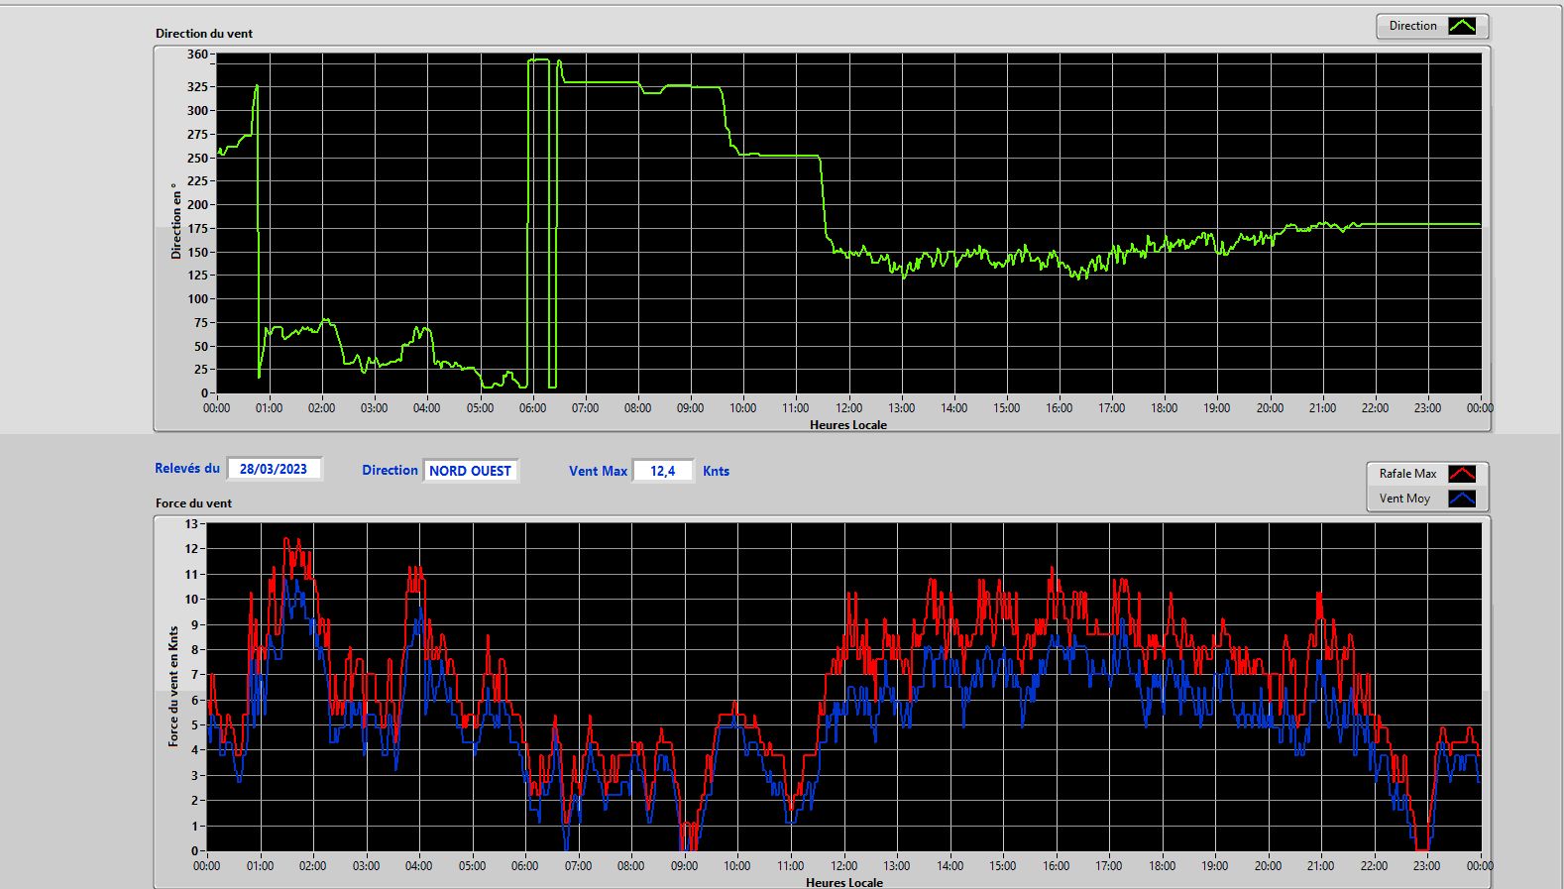
Task: Click the 0 value on direction axis
Action: (x=204, y=392)
